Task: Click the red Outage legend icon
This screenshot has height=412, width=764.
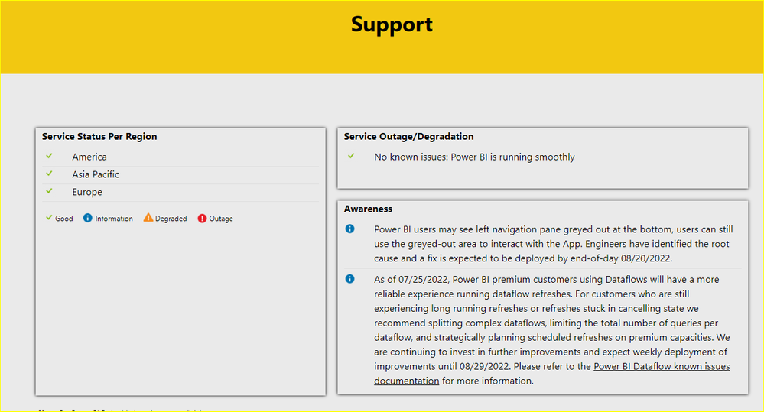Action: 202,218
